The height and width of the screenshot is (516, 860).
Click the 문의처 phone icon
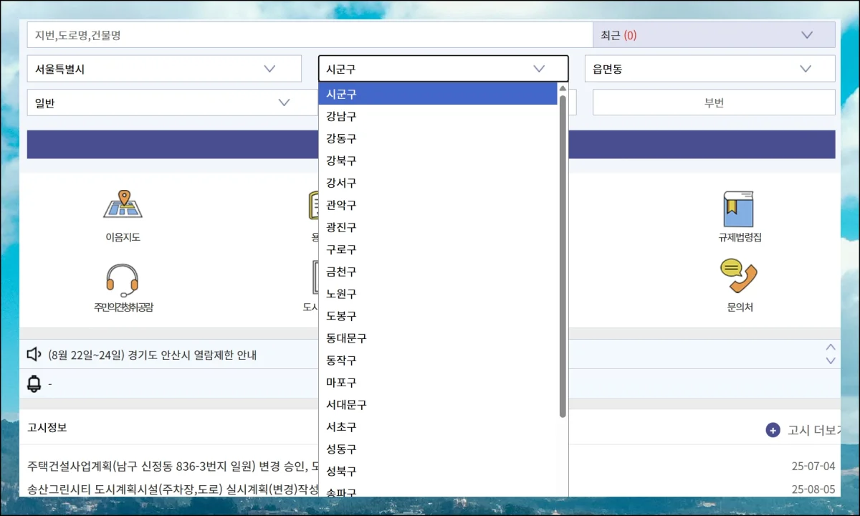click(739, 277)
